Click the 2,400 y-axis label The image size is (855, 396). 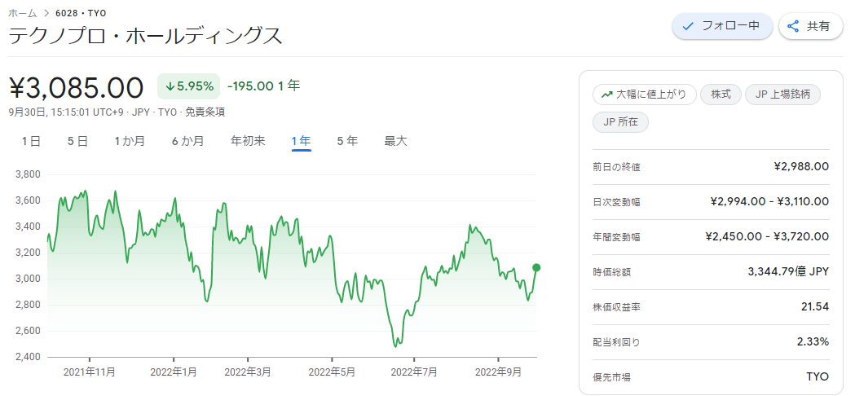[29, 357]
